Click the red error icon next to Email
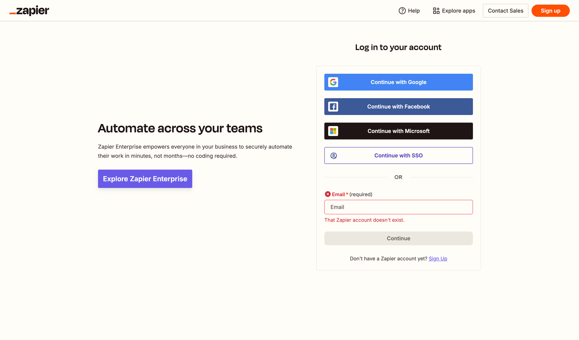Image resolution: width=579 pixels, height=340 pixels. point(328,194)
